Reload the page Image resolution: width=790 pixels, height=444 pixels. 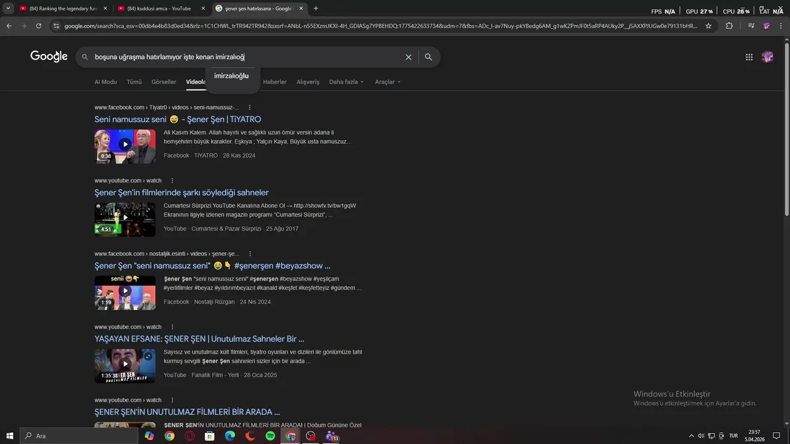(x=38, y=26)
